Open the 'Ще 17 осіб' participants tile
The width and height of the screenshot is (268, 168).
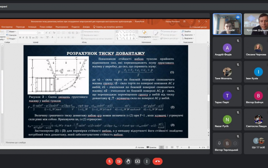[258, 143]
